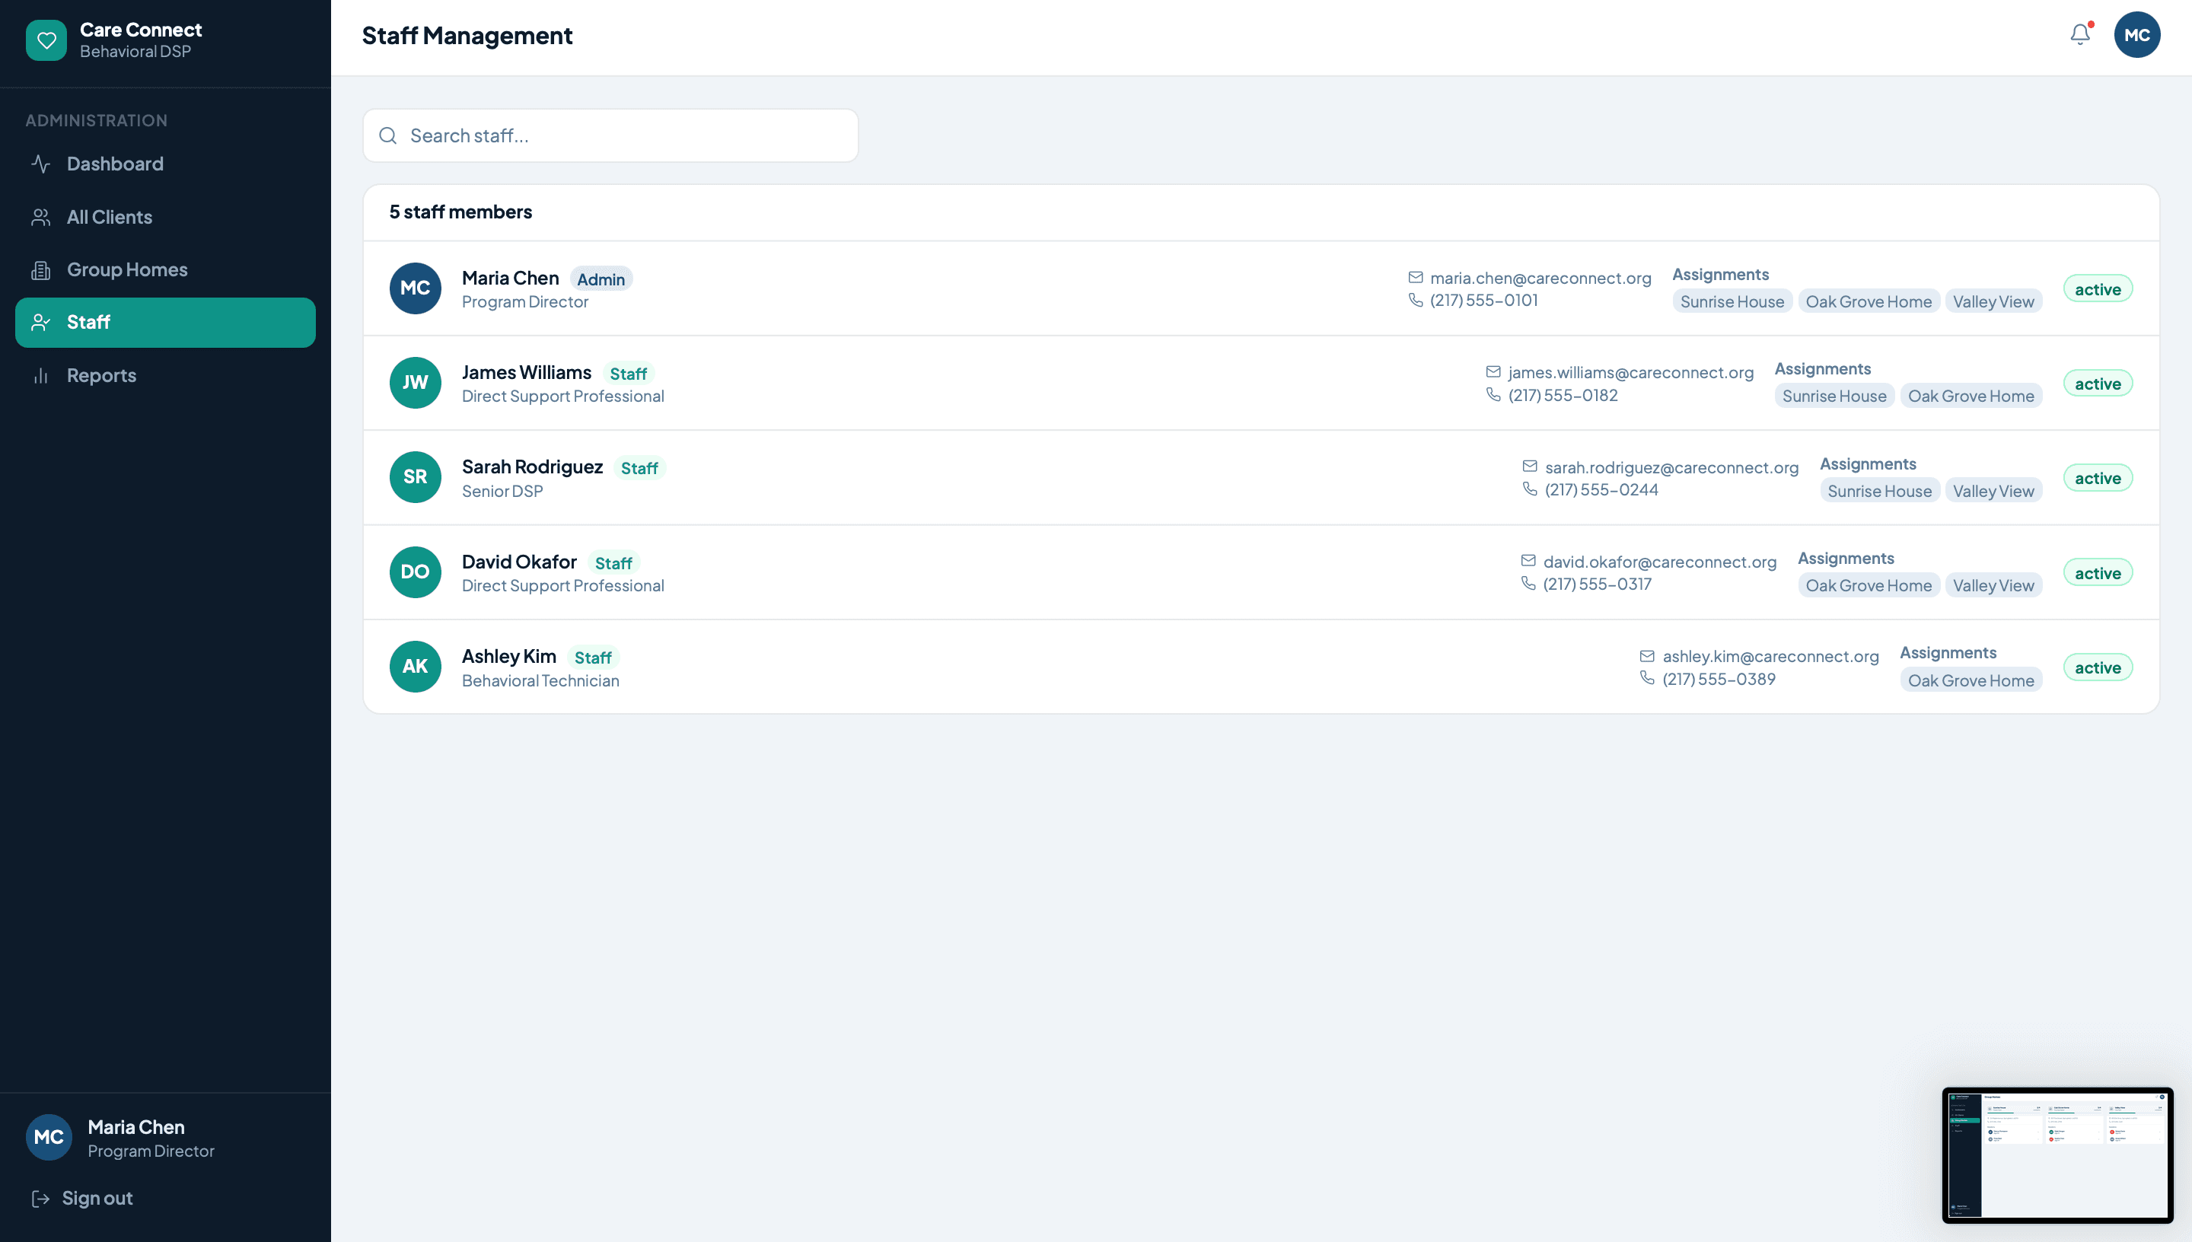Screen dimensions: 2192x1242
Task: Click the name Sarah Rodriguez
Action: point(532,467)
